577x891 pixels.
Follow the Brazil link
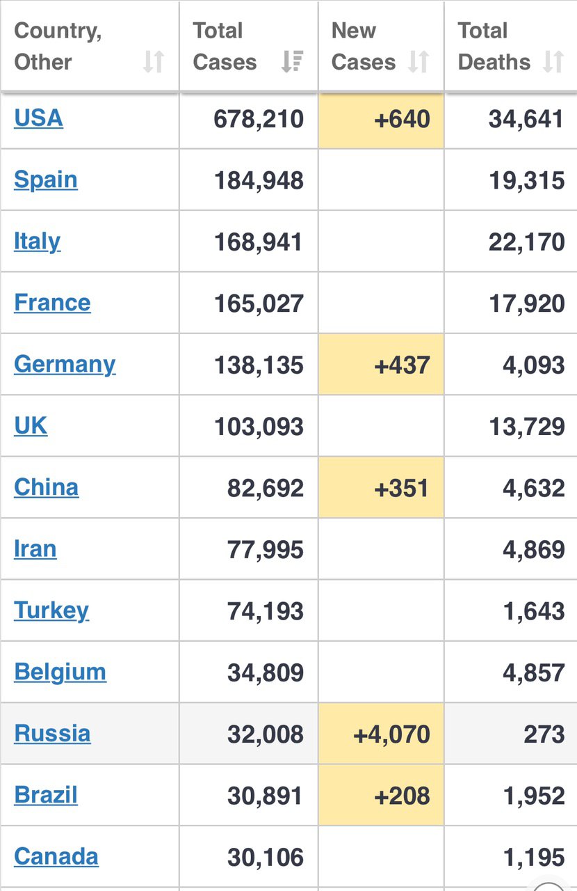[x=46, y=795]
